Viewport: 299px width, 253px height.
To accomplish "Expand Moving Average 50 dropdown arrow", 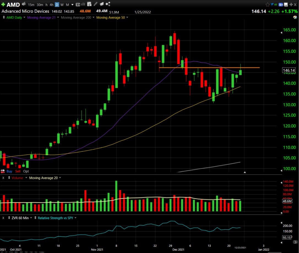I will pos(127,17).
